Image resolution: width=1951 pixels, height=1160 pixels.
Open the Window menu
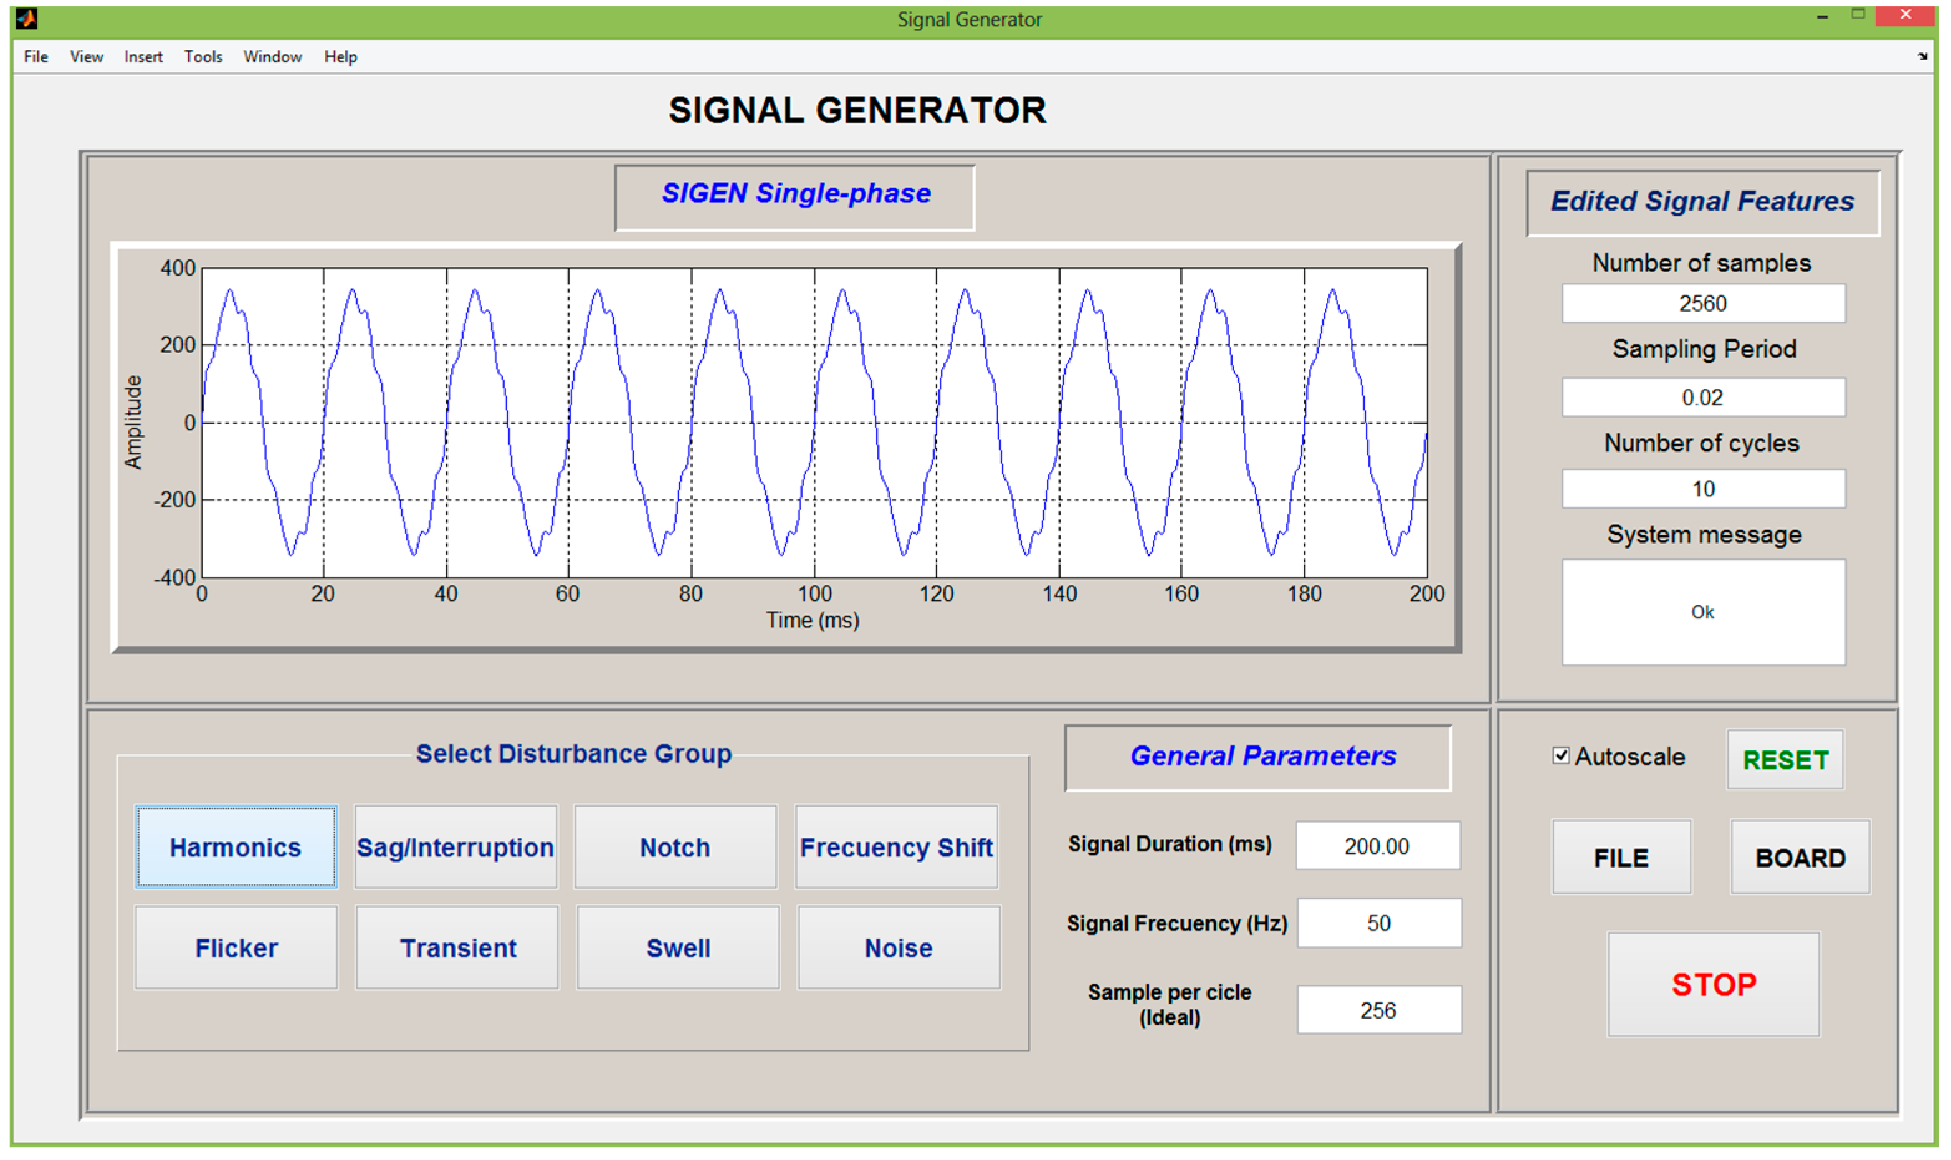pyautogui.click(x=272, y=56)
